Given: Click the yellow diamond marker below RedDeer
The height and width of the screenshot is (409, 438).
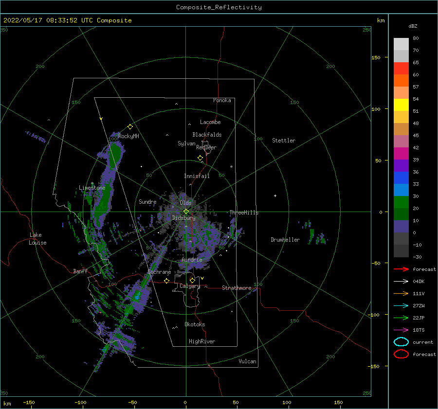Looking at the screenshot, I should [x=201, y=158].
